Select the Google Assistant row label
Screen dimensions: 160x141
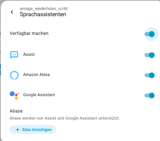[x=39, y=95]
